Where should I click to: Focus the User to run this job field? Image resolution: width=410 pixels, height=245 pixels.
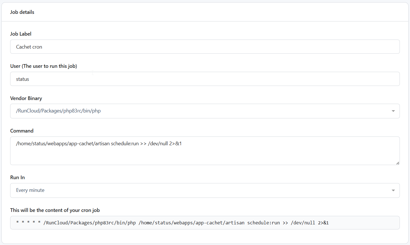click(x=205, y=79)
